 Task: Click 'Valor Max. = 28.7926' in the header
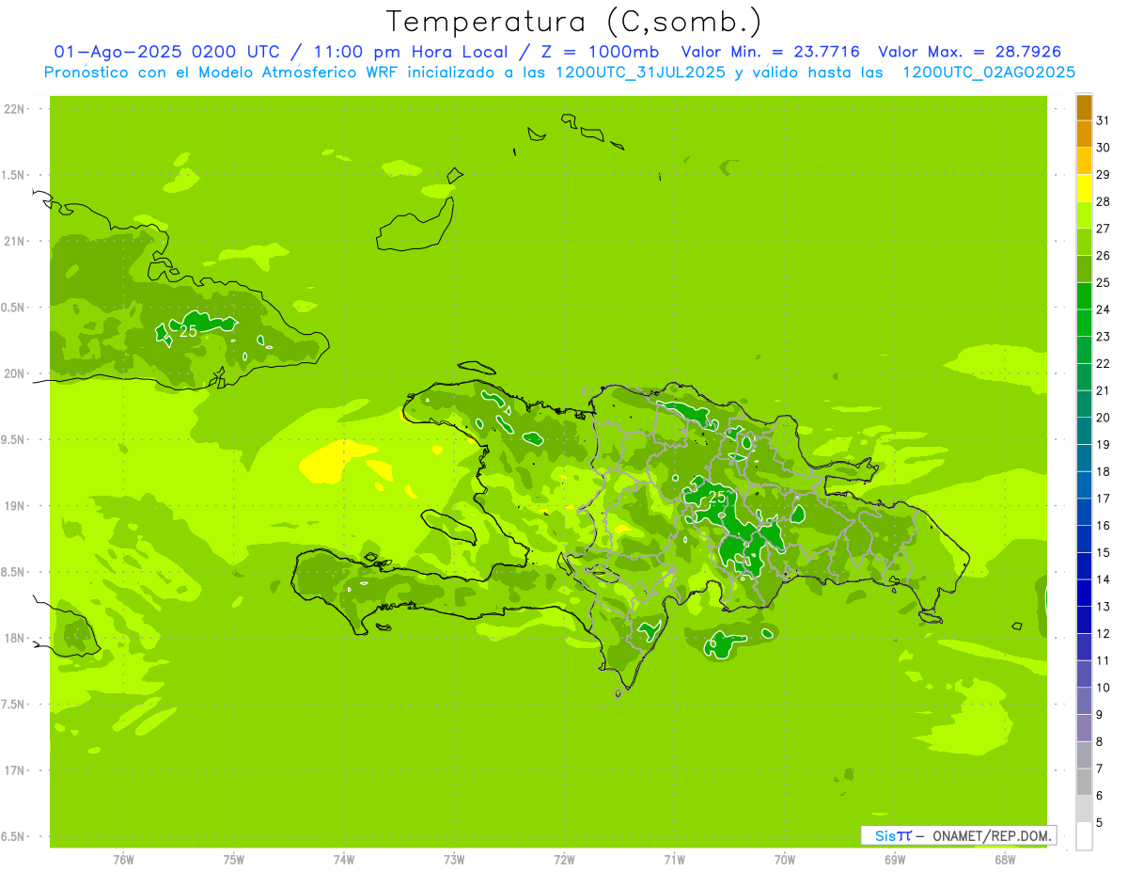[x=969, y=52]
